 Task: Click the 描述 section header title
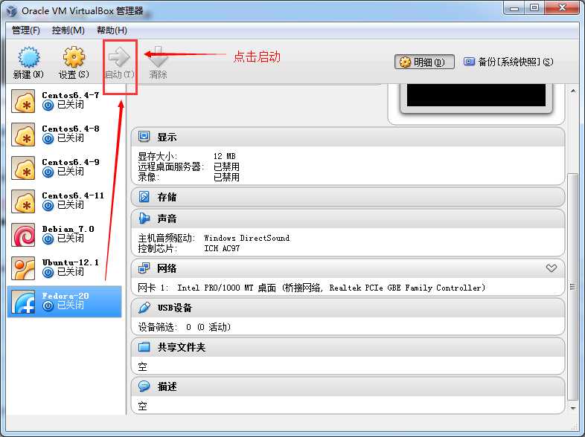click(x=167, y=386)
